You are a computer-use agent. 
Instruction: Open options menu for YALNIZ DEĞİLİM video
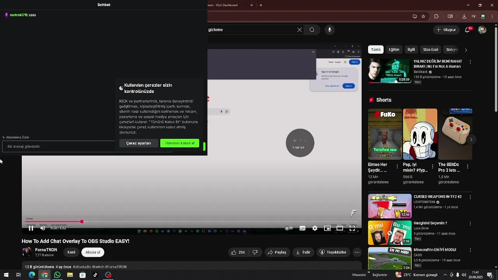coord(470,62)
